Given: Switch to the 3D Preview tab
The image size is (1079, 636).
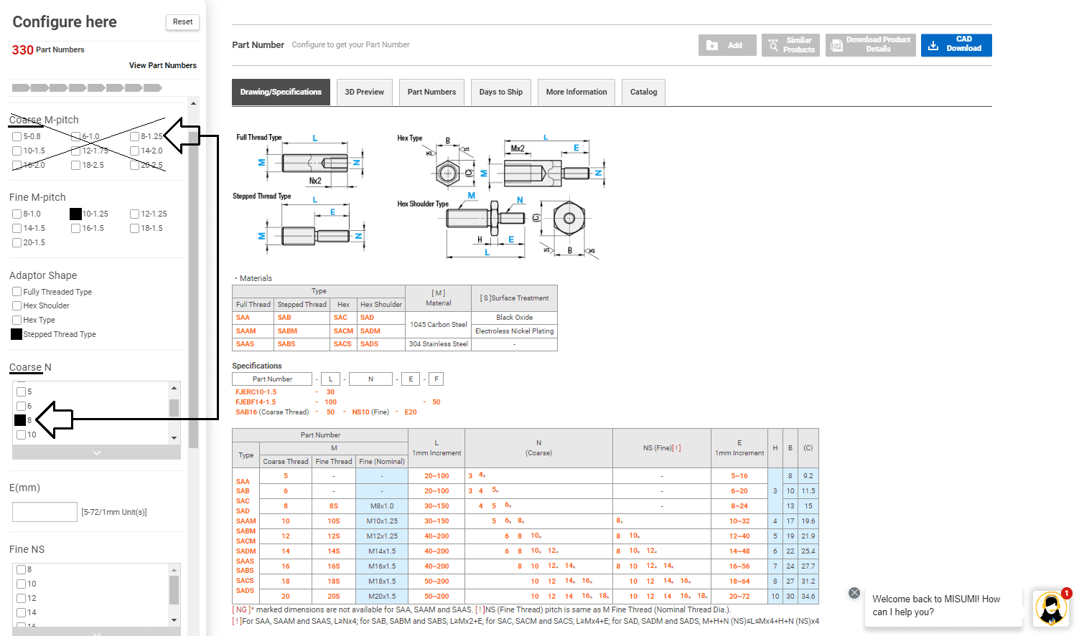Looking at the screenshot, I should [365, 92].
